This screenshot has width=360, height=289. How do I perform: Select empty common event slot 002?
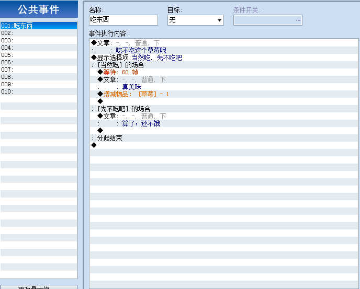point(39,33)
